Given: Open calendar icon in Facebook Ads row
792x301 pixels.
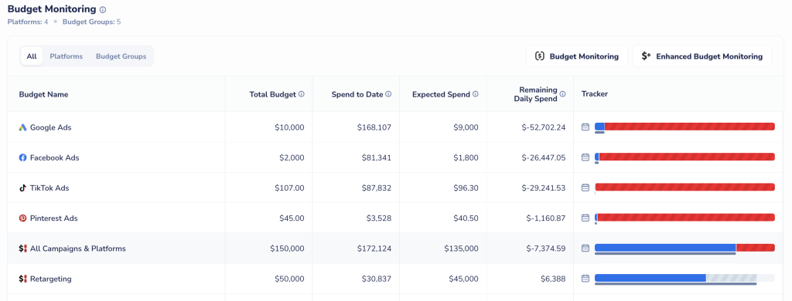Looking at the screenshot, I should [585, 157].
